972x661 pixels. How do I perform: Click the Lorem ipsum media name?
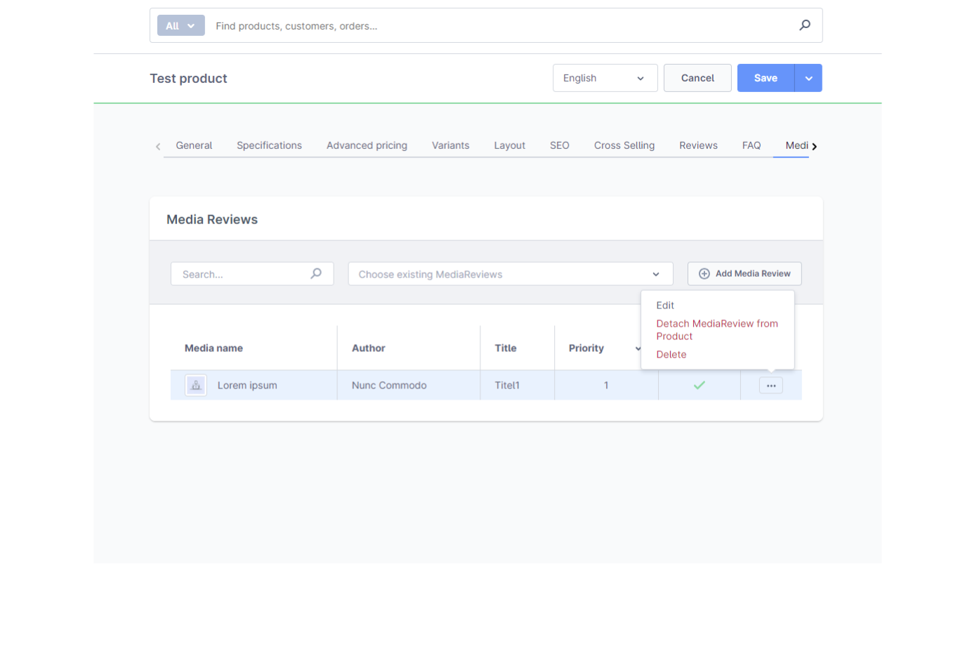tap(247, 385)
